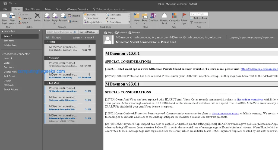The image size is (278, 150).
Task: Run the Reply & Delete quick step
Action: pyautogui.click(x=93, y=22)
